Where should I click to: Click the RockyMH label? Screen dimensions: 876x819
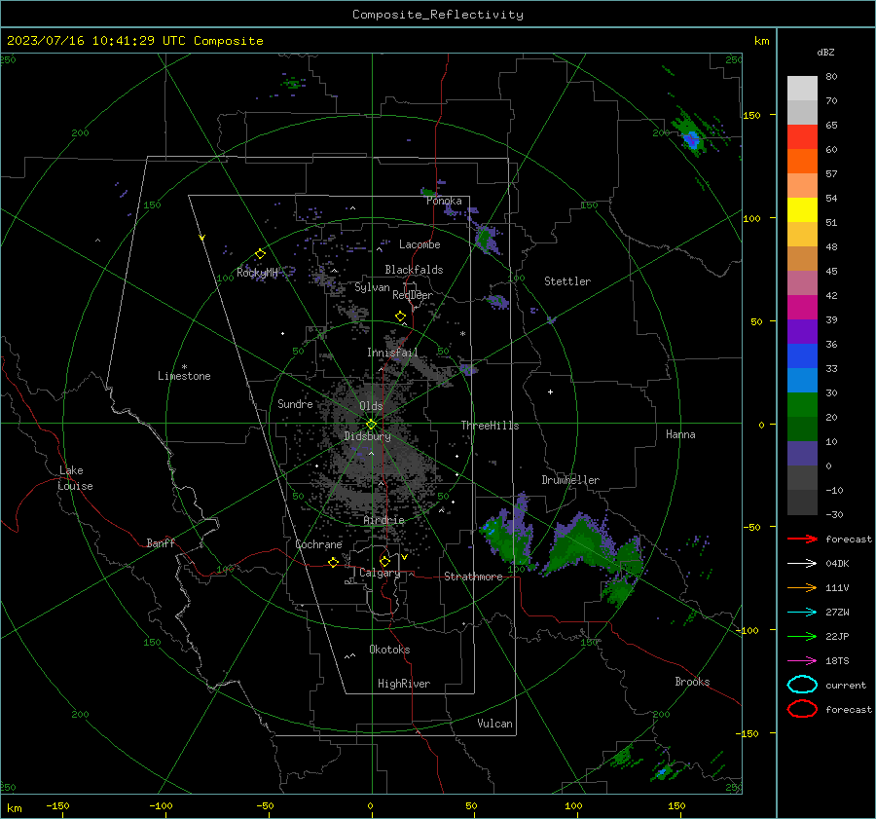pyautogui.click(x=257, y=273)
